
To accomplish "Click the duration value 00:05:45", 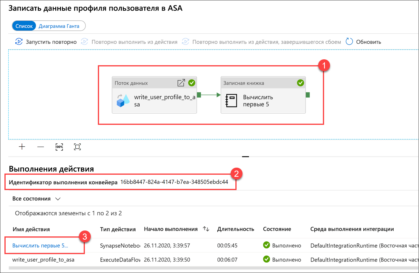I will pyautogui.click(x=227, y=246).
